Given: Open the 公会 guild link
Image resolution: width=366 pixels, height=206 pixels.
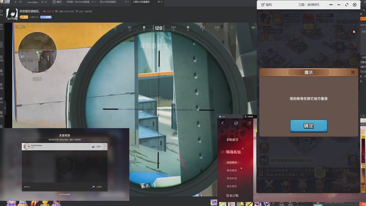Looking at the screenshot, I should tap(84, 11).
